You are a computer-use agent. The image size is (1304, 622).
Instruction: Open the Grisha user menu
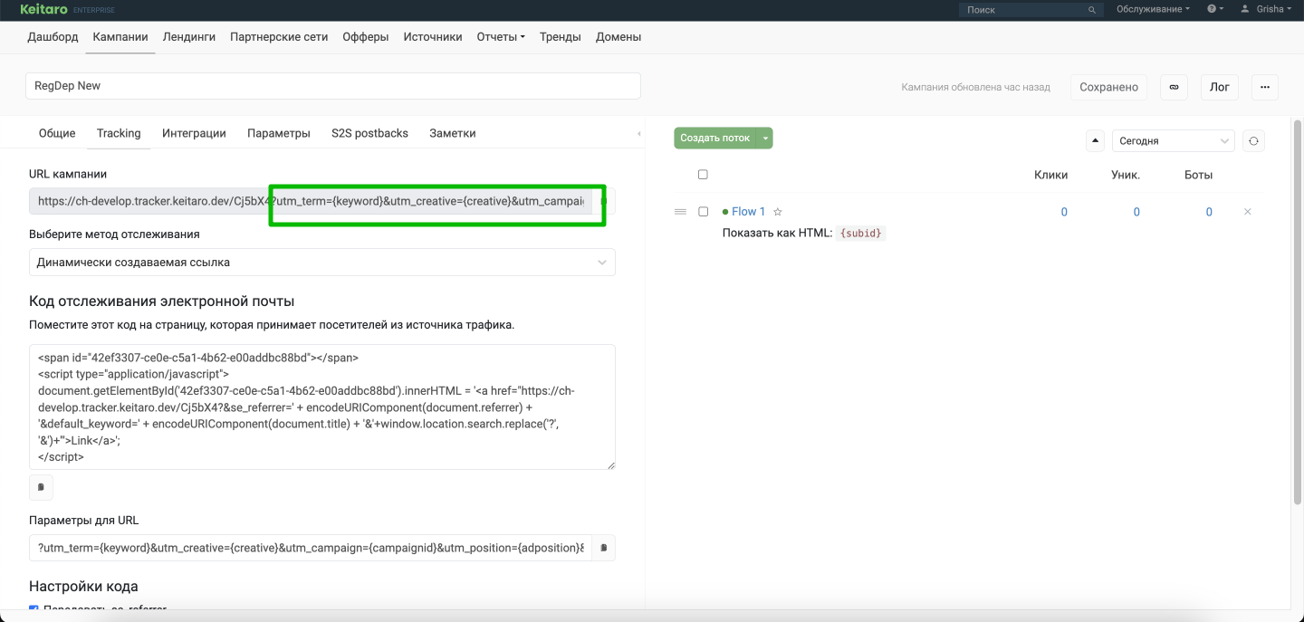click(1266, 9)
